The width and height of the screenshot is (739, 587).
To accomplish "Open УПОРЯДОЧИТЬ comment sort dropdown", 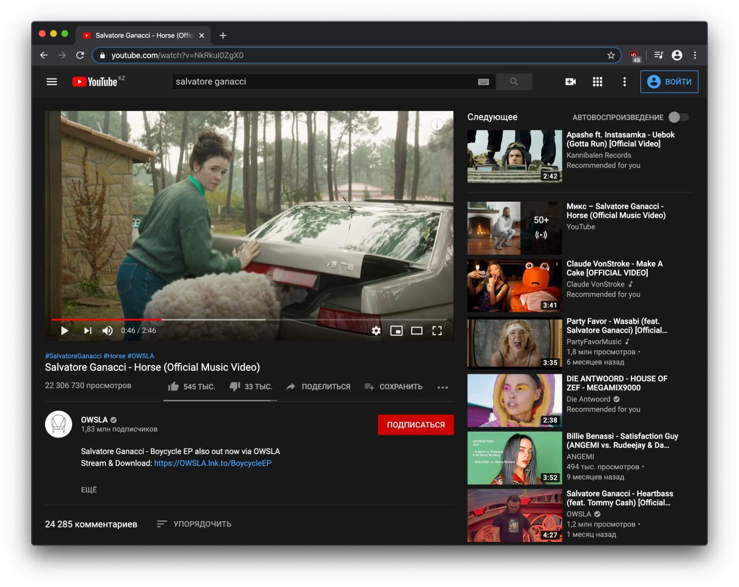I will point(194,524).
